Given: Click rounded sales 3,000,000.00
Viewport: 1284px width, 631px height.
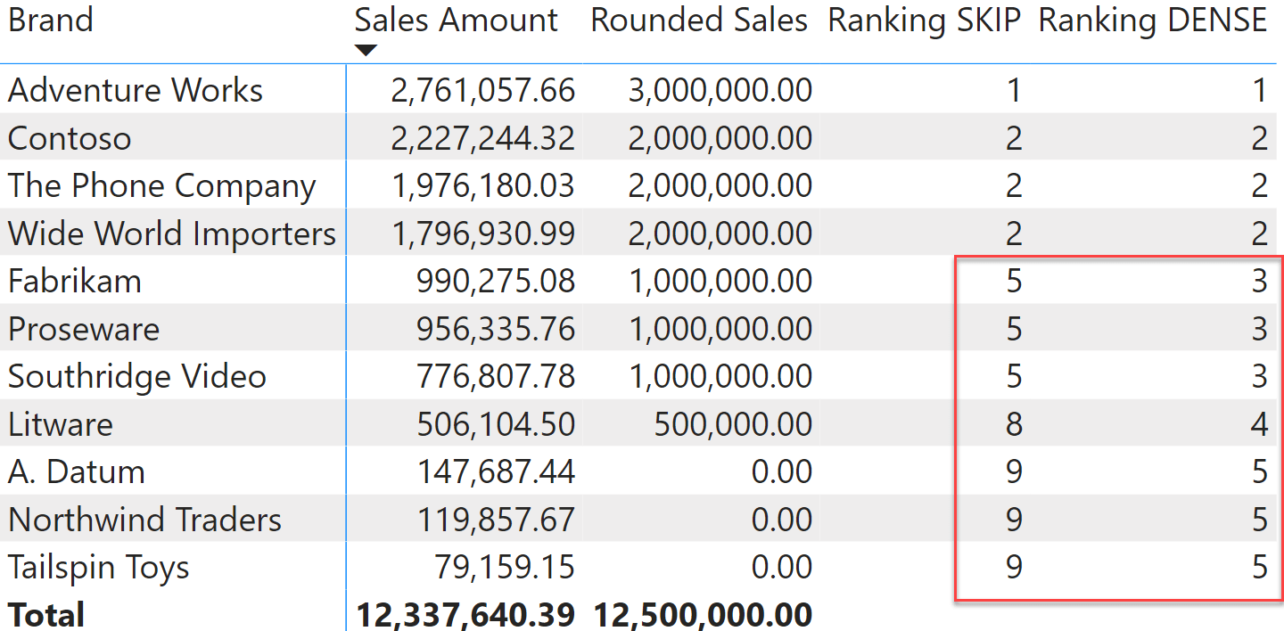Looking at the screenshot, I should point(720,90).
